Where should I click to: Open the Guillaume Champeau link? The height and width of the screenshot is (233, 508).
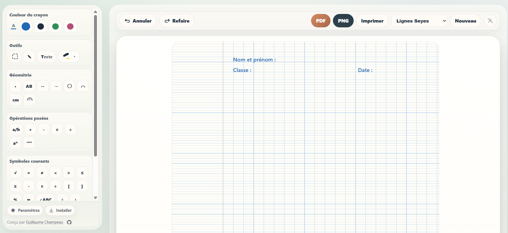tap(44, 222)
